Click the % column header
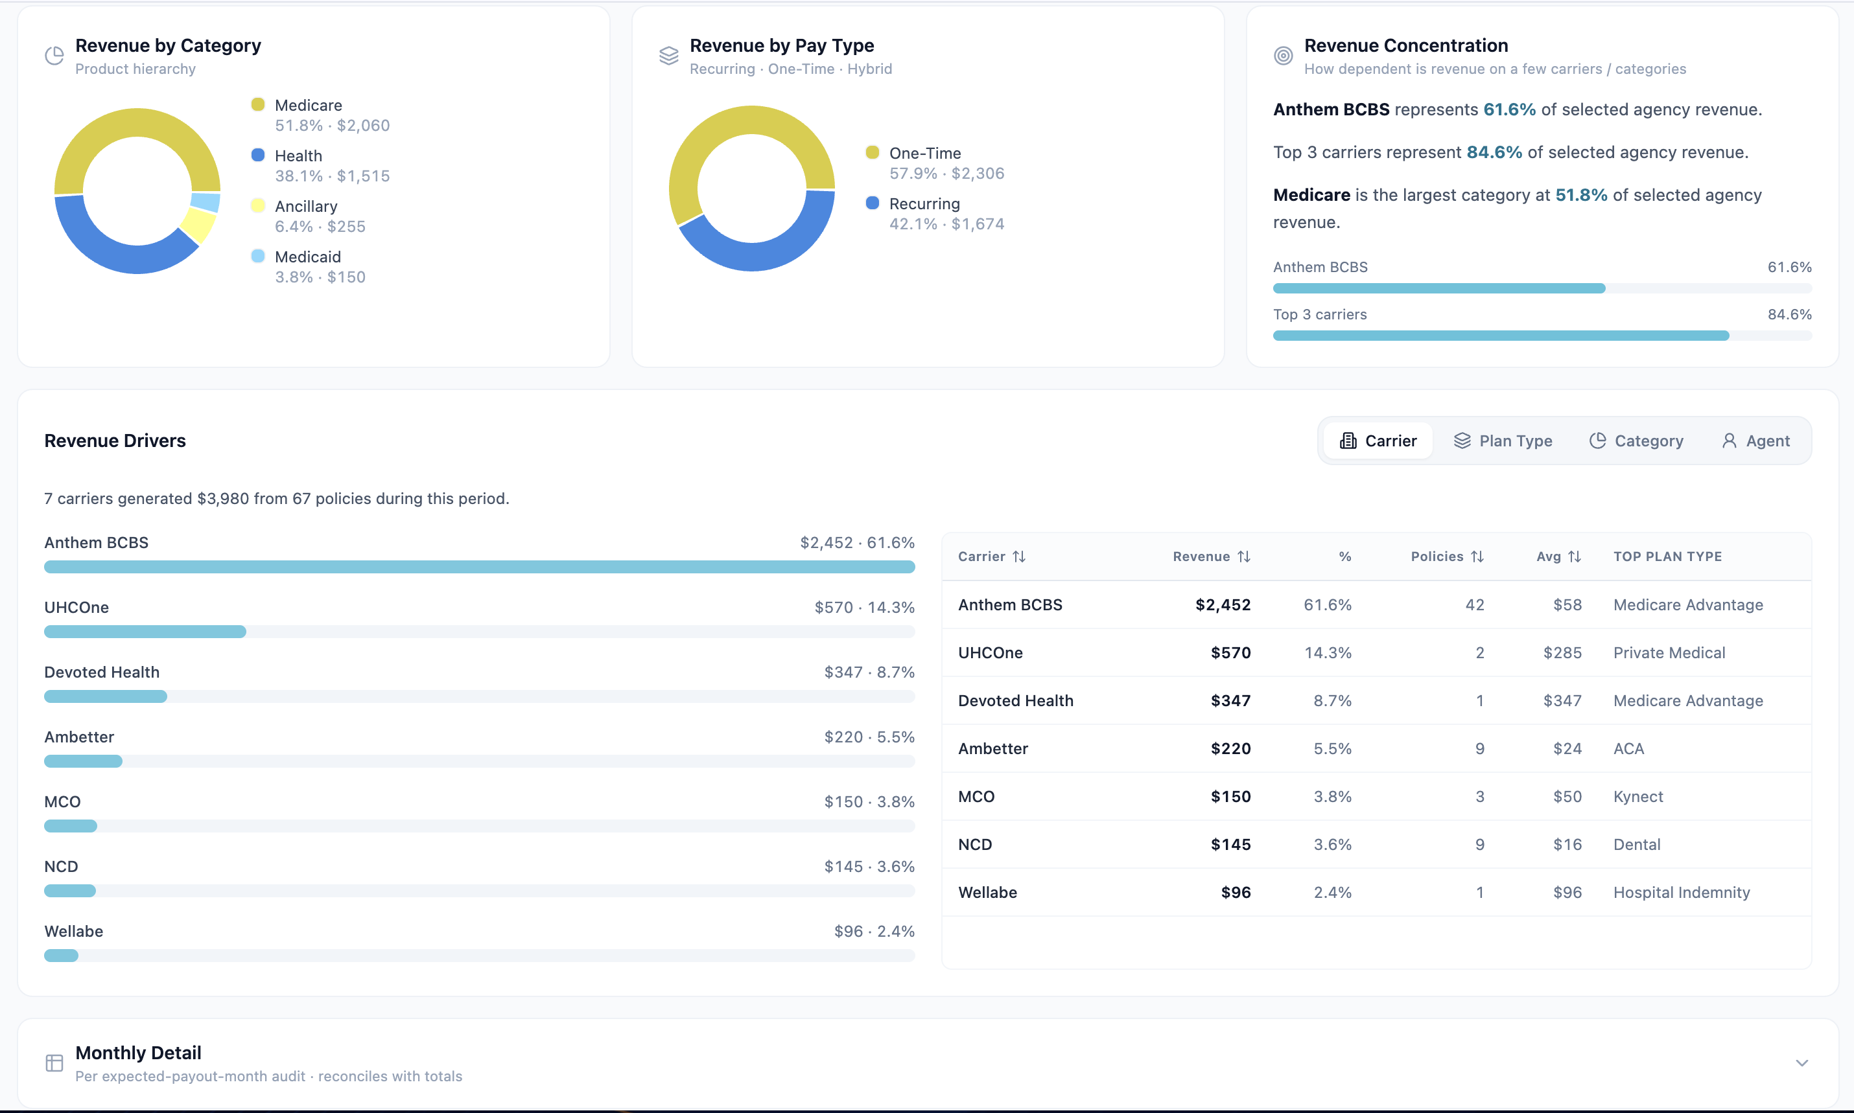This screenshot has width=1854, height=1113. (x=1345, y=556)
